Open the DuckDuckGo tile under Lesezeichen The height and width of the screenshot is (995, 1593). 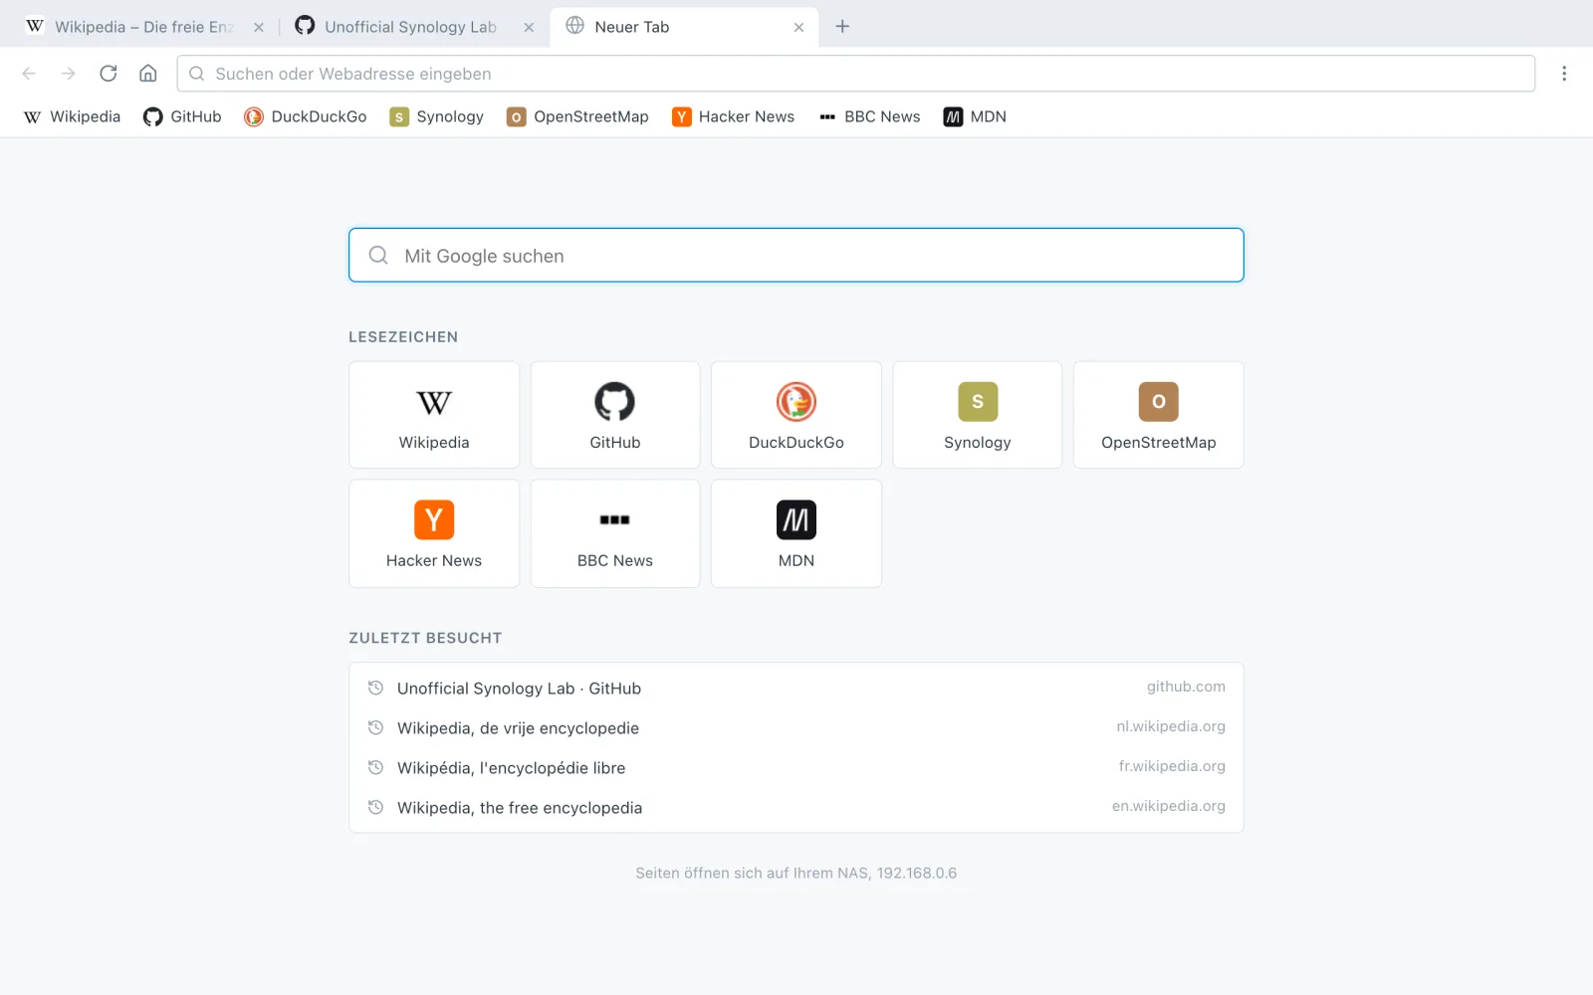(796, 415)
